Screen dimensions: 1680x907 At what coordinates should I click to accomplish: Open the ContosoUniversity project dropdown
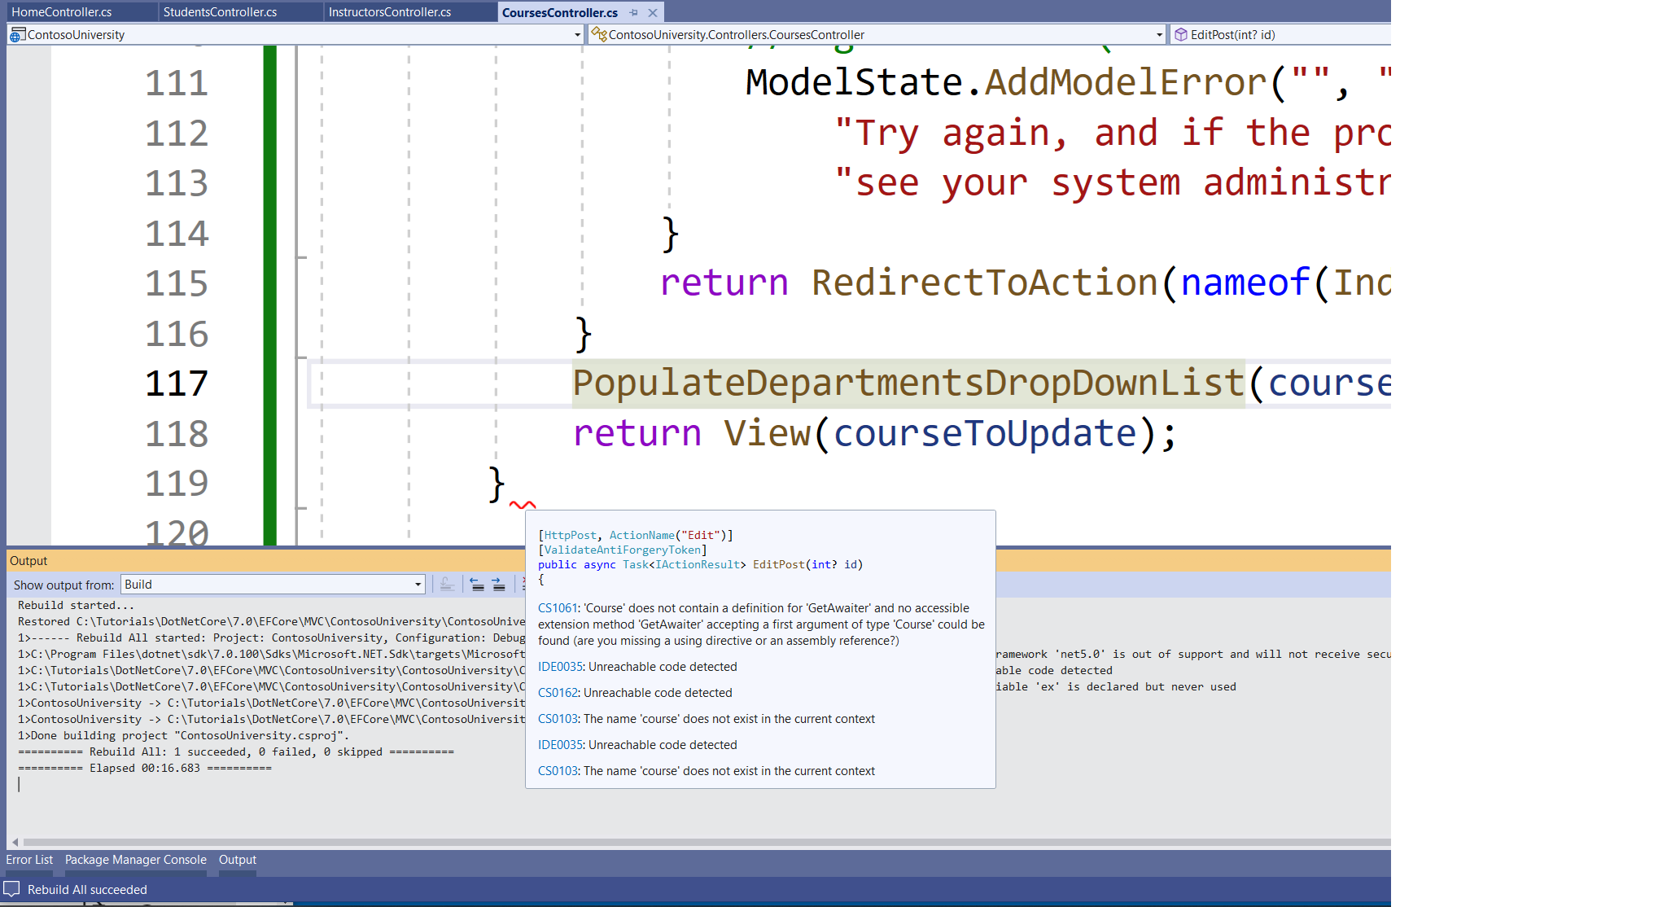[578, 34]
